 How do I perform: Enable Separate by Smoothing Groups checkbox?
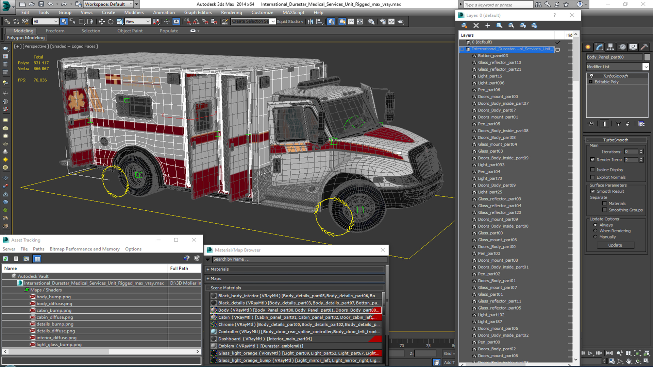(x=604, y=210)
